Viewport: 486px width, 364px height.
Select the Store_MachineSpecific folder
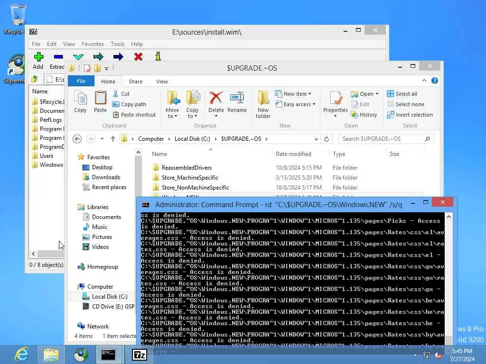(x=190, y=178)
